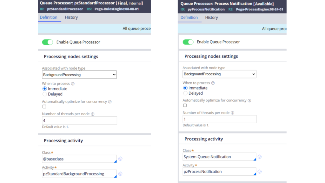This screenshot has height=183, width=325.
Task: Click help icon for right 'Automatically optimize for concurrency'
Action: tap(249, 100)
